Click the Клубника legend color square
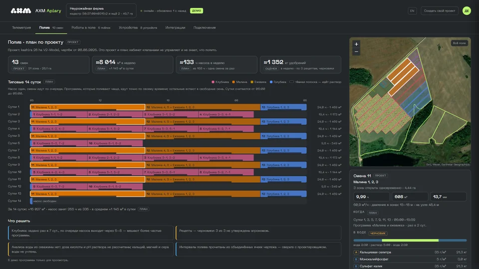This screenshot has width=479, height=269. (x=213, y=82)
